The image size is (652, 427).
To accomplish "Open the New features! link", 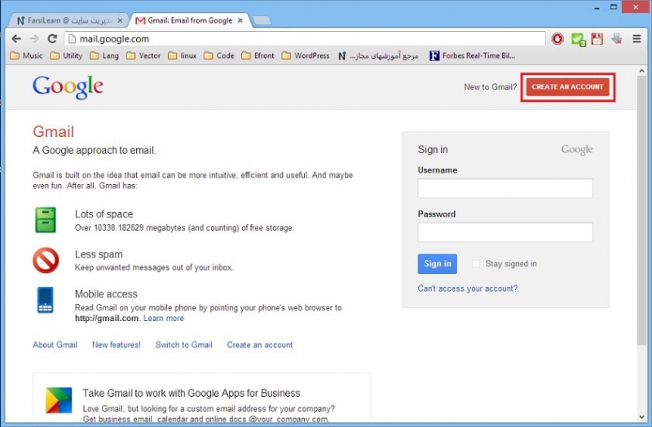I will coord(117,345).
